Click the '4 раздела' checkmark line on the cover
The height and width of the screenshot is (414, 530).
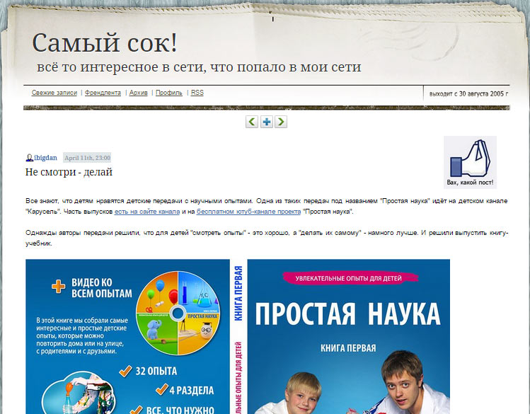185,390
